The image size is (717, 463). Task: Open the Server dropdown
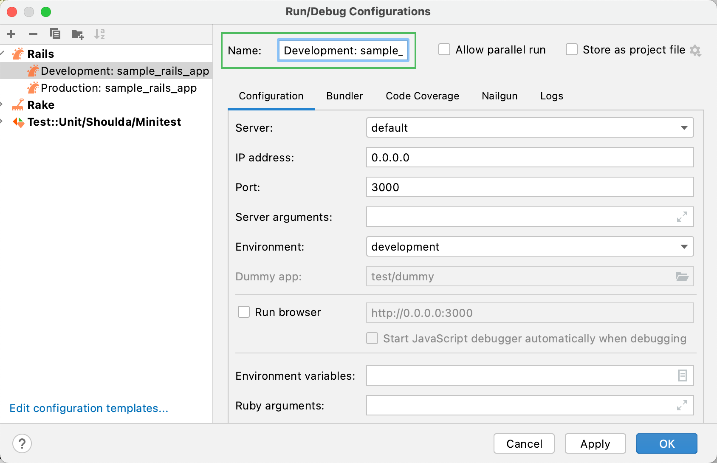point(685,127)
